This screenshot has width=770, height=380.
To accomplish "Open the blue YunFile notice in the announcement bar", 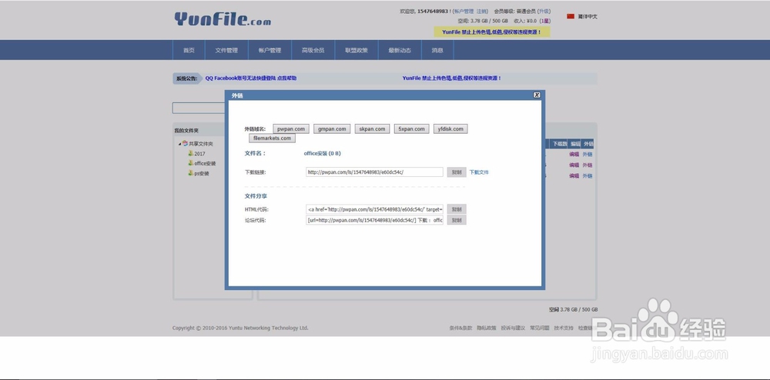I will 452,78.
